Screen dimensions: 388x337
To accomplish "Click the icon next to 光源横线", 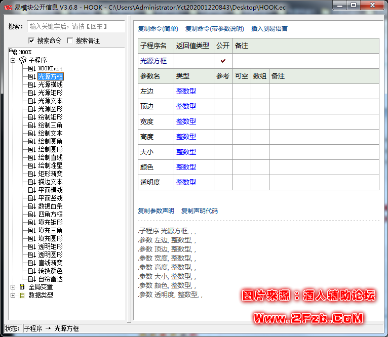I will pyautogui.click(x=32, y=85).
